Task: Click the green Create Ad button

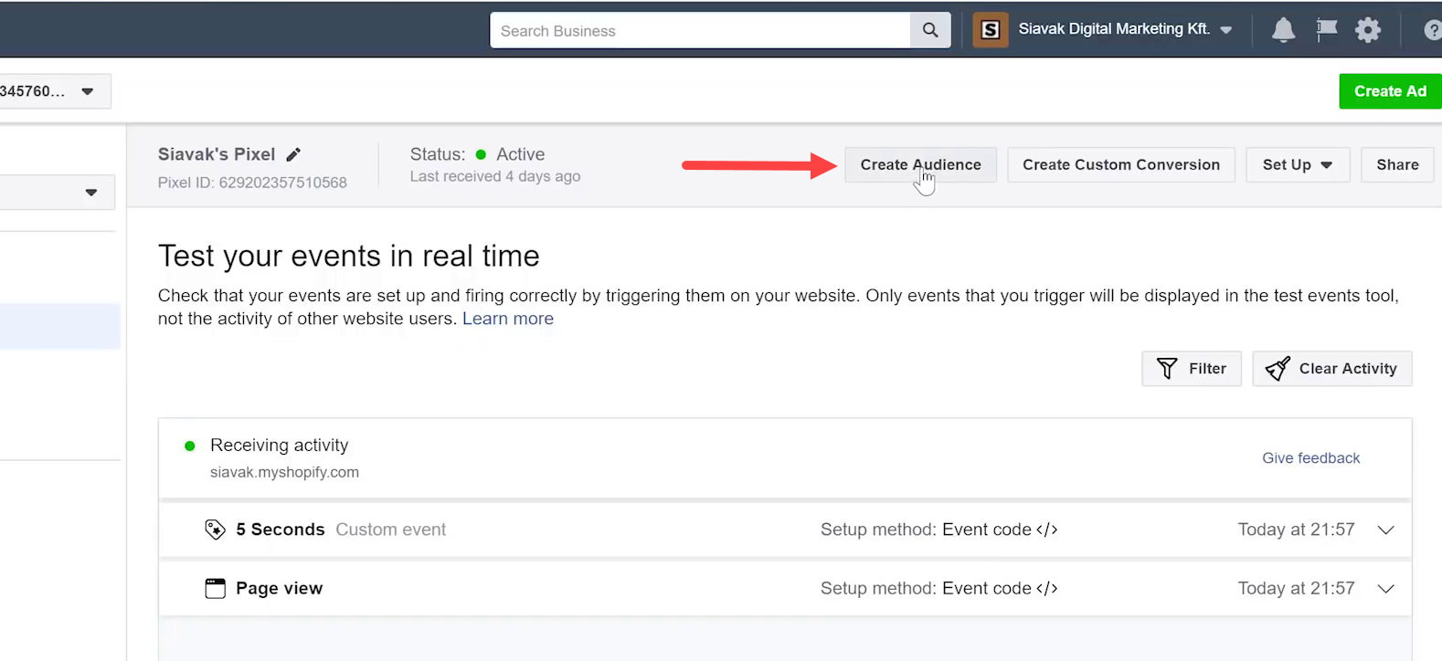Action: (1390, 91)
